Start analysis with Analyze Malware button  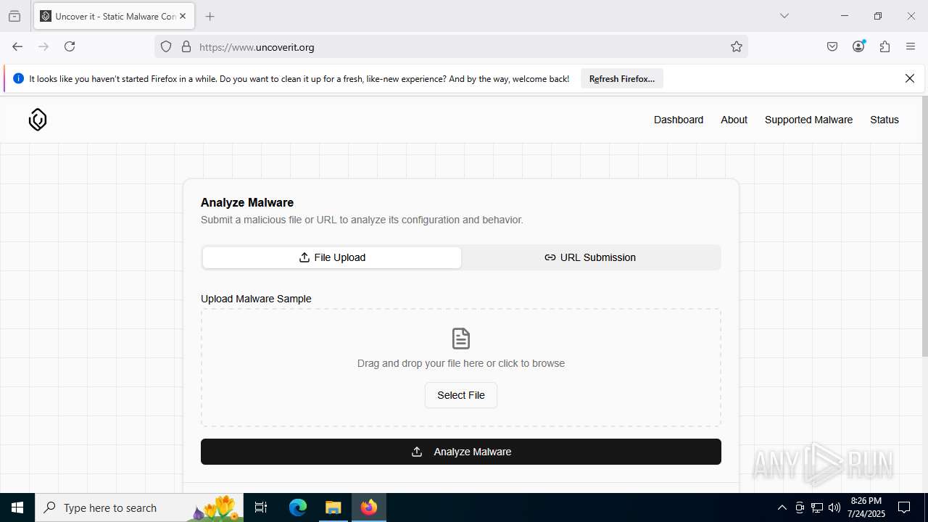tap(461, 452)
